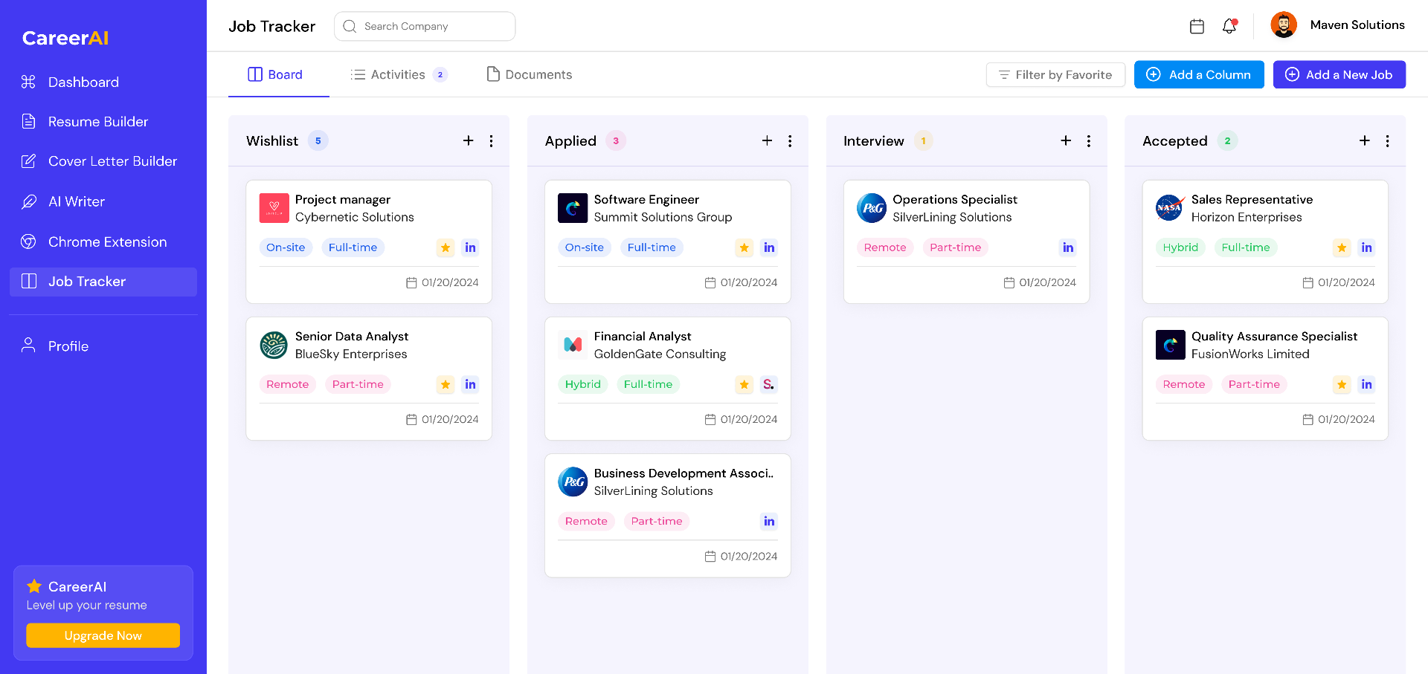Open notifications via the bell icon
Viewport: 1428px width, 674px height.
click(x=1229, y=26)
